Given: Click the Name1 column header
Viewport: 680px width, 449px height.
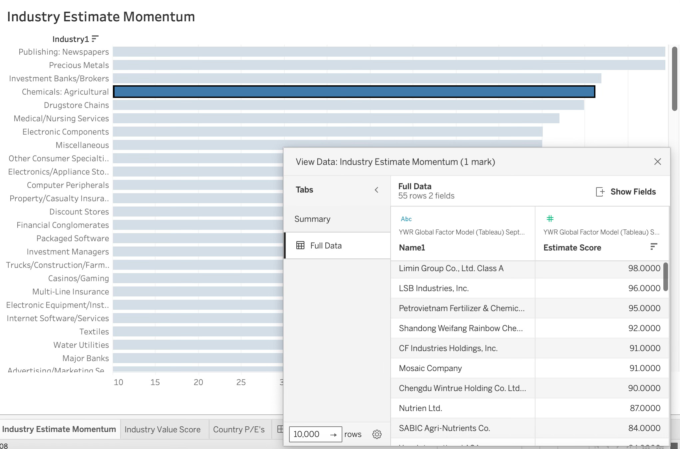Looking at the screenshot, I should coord(412,248).
